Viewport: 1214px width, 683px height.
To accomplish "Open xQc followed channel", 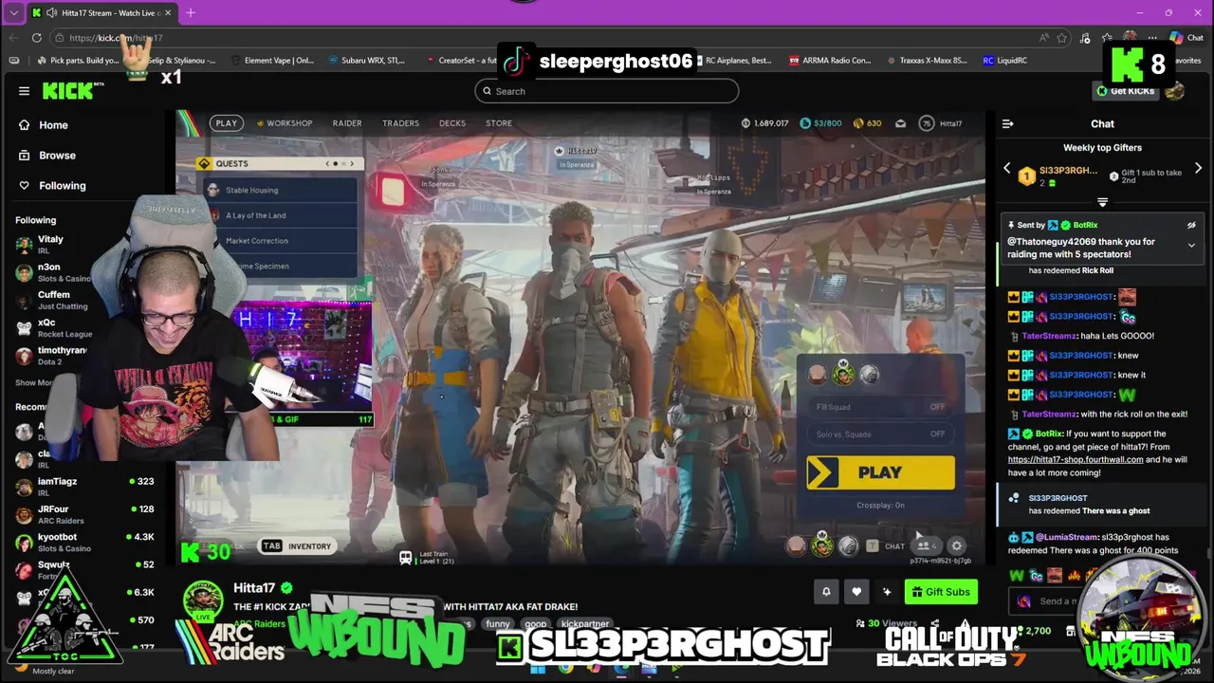I will coord(52,327).
